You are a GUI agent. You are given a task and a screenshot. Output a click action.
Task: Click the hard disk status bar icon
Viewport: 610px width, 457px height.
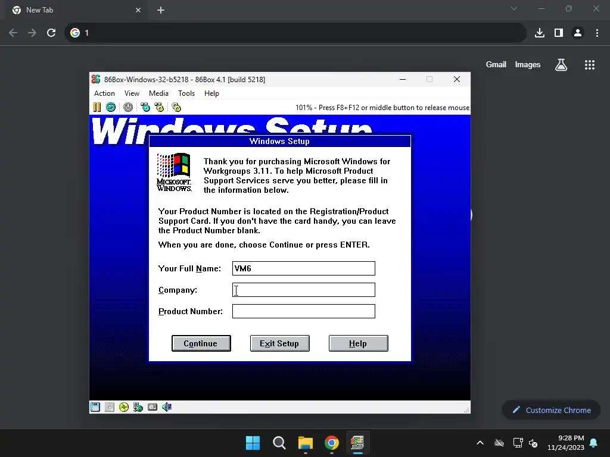coord(152,407)
